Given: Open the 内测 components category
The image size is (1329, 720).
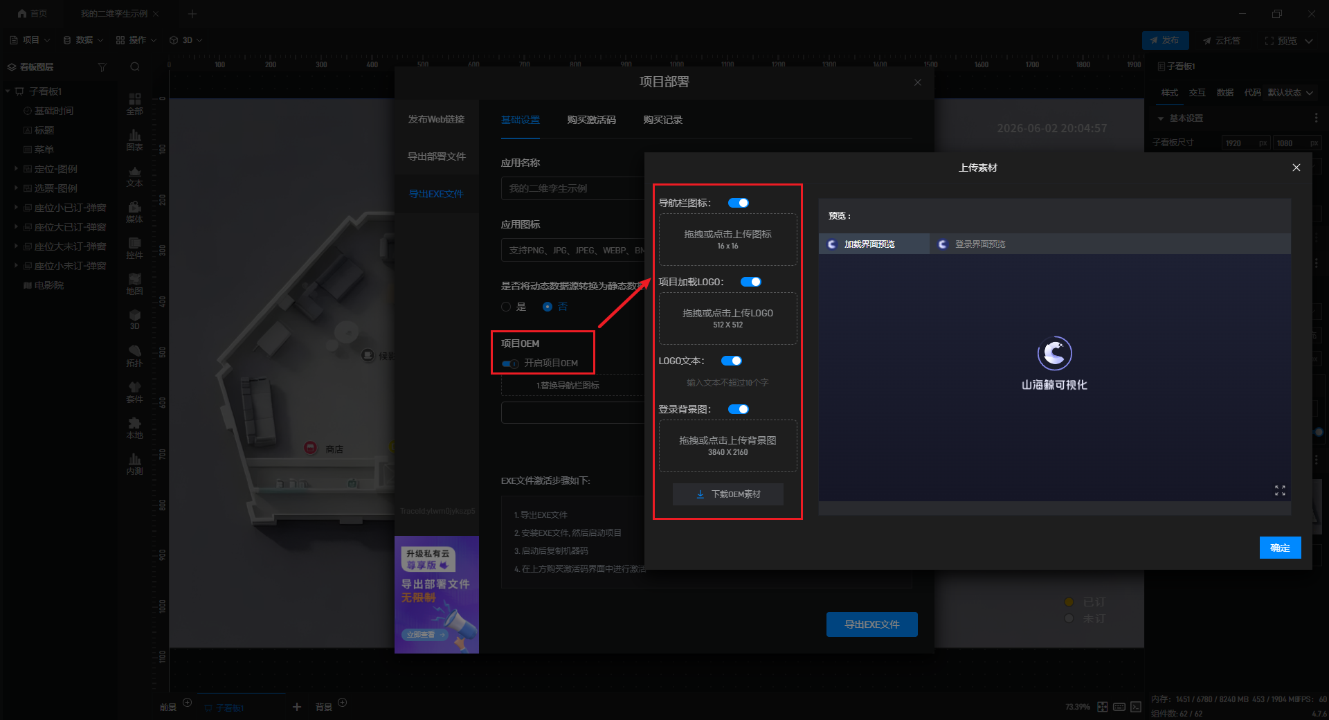Looking at the screenshot, I should click(x=135, y=464).
